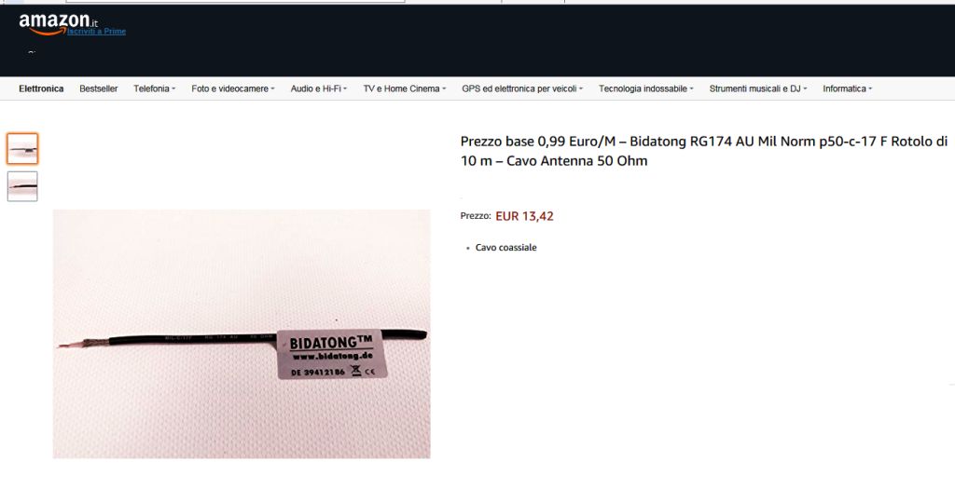This screenshot has height=489, width=955.
Task: Expand Tecnologia indossabile menu
Action: [x=645, y=88]
